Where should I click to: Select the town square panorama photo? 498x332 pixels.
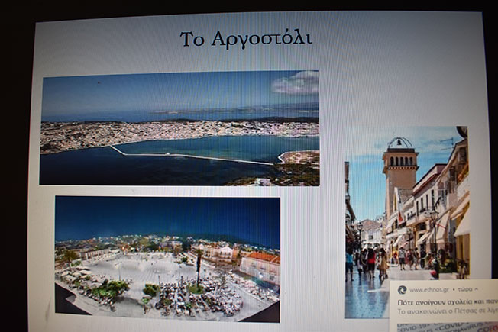167,259
